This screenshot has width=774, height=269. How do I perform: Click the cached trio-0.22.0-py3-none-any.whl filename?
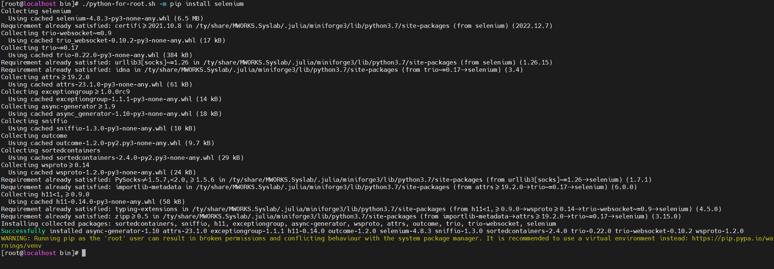pyautogui.click(x=107, y=55)
